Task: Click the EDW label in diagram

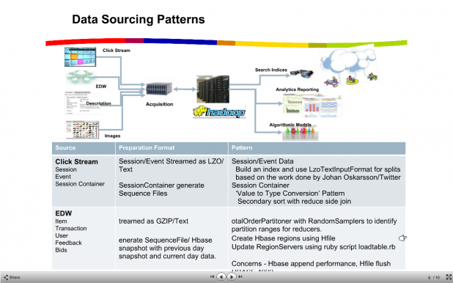Action: coord(101,87)
